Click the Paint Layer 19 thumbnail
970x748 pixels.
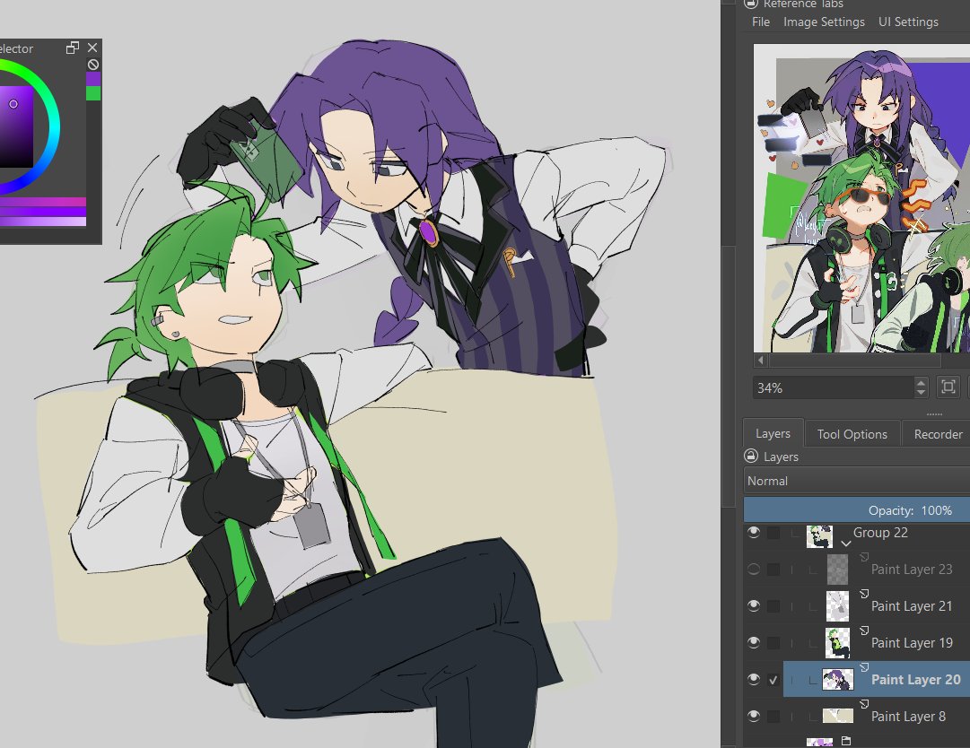[837, 643]
